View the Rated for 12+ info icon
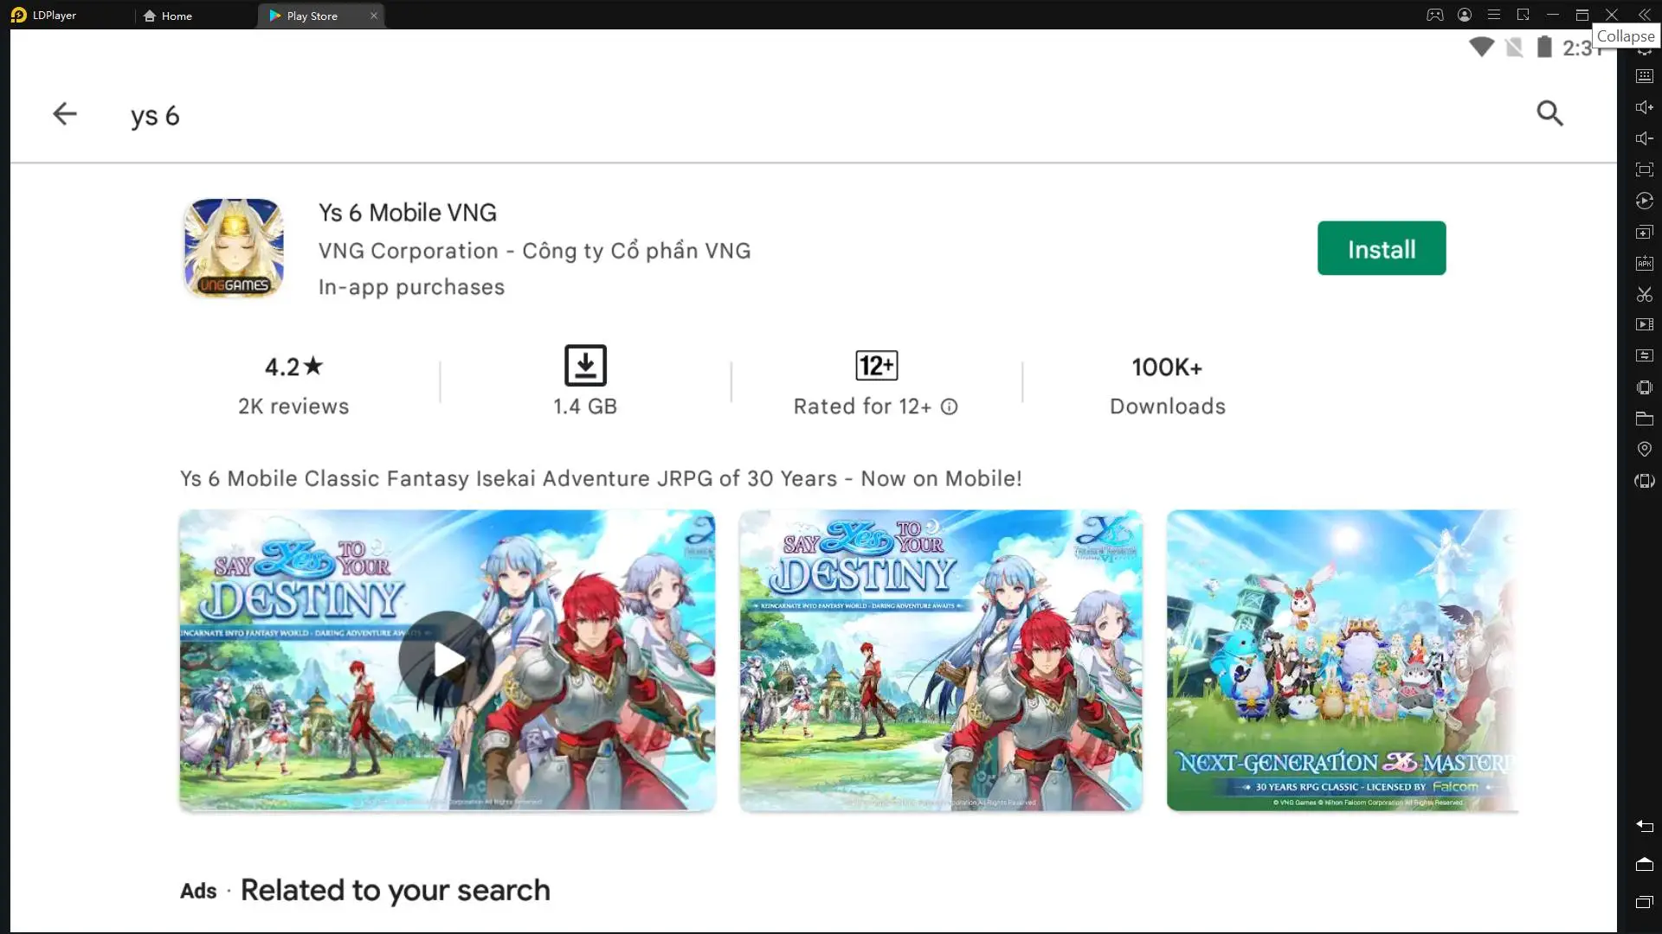Screen dimensions: 1662x934 [950, 406]
